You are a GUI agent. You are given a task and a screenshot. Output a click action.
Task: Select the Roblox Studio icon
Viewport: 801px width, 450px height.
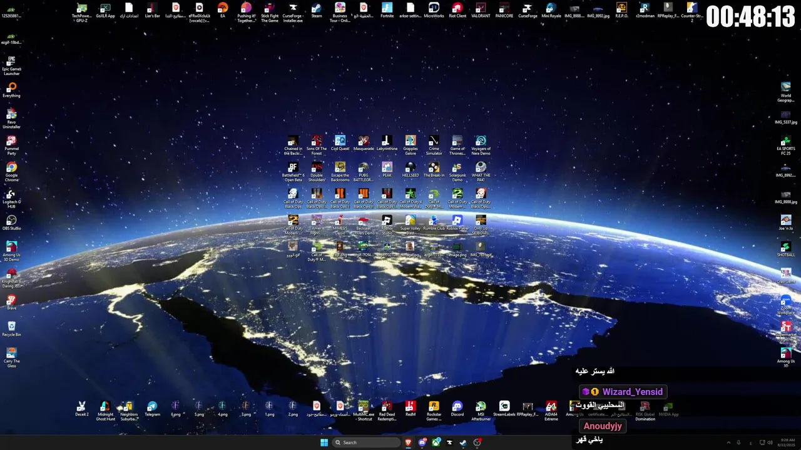tap(387, 225)
